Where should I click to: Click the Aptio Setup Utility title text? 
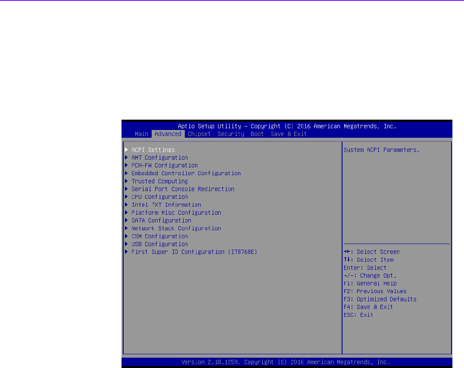(287, 126)
